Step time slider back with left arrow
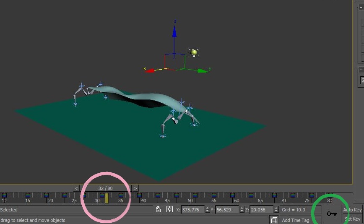Image resolution: width=364 pixels, height=224 pixels. pos(76,188)
